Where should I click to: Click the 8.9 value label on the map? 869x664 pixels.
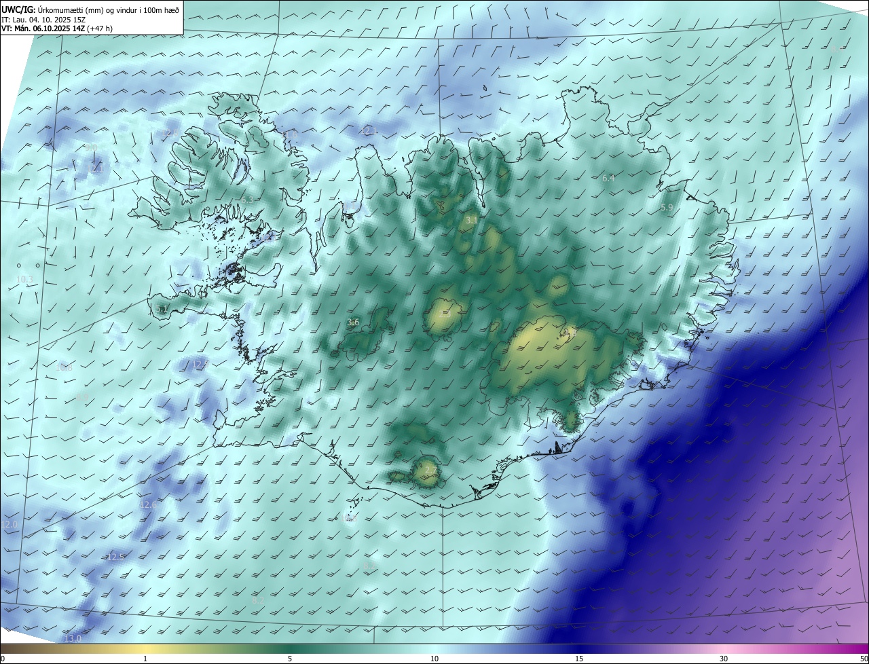point(83,396)
